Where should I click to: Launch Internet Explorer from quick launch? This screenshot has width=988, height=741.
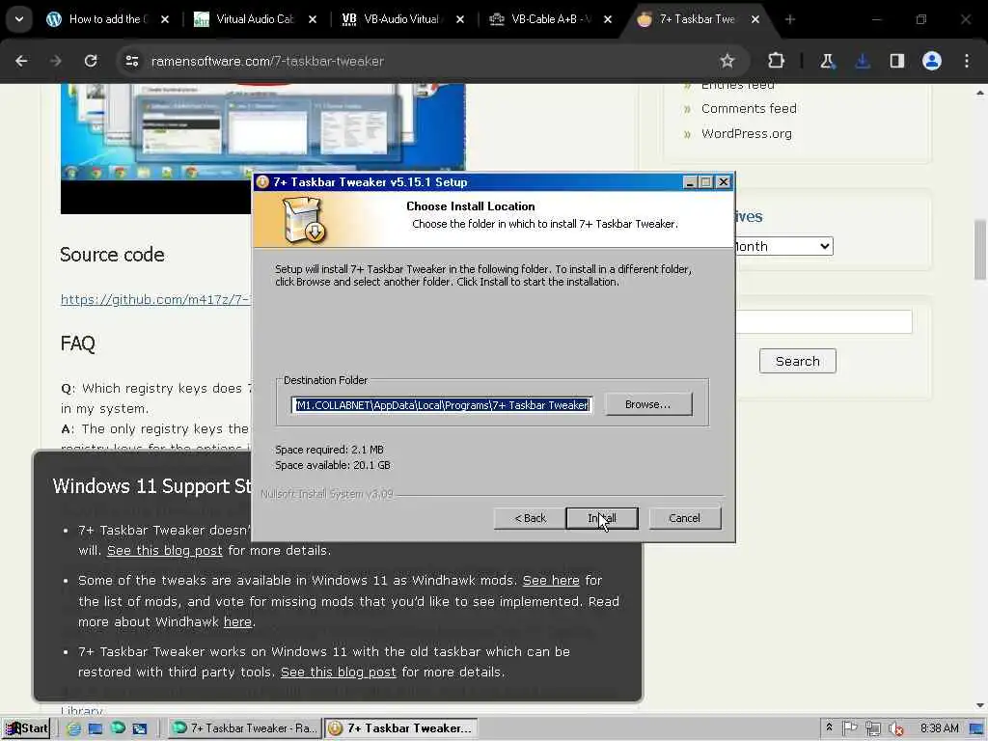point(73,728)
